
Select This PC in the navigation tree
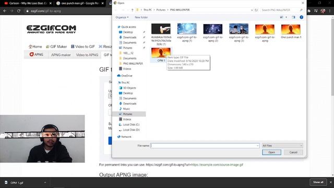point(125,83)
